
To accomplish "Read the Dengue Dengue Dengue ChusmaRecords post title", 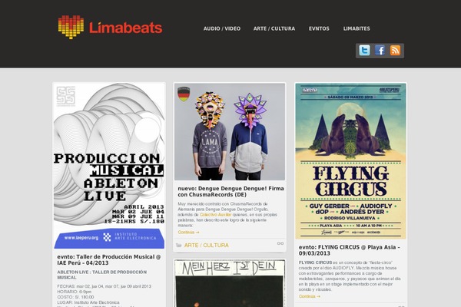I will (230, 192).
